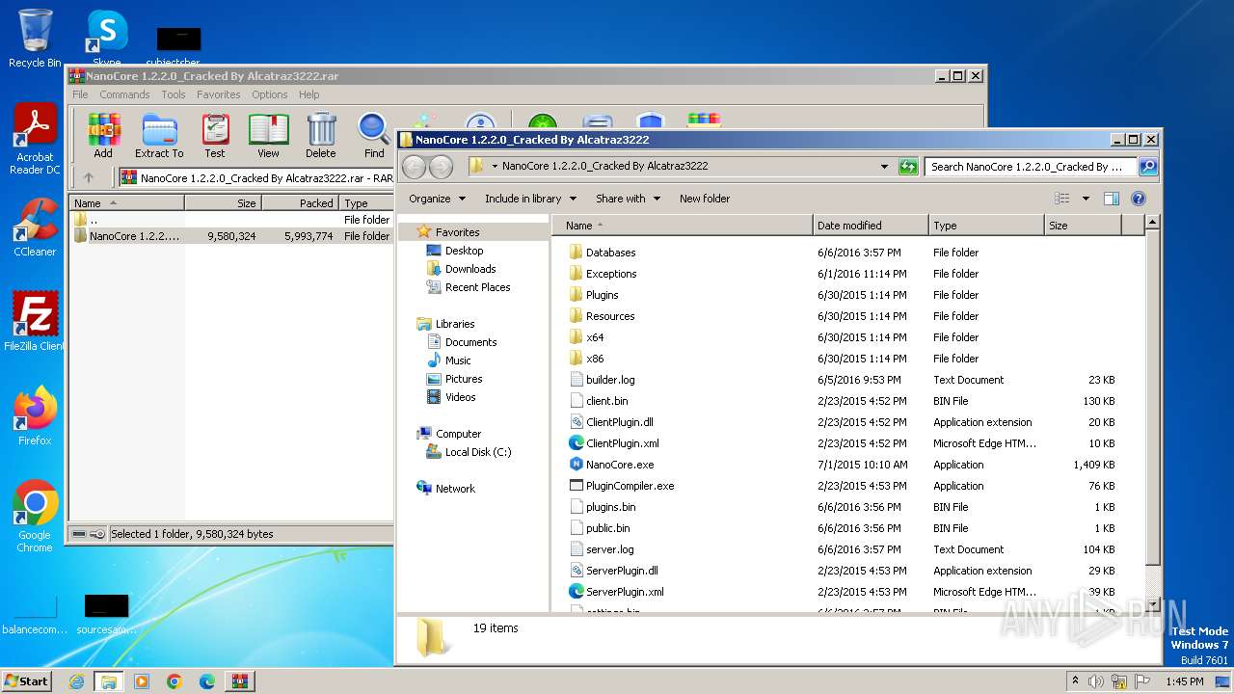Image resolution: width=1234 pixels, height=694 pixels.
Task: Open WinRAR Commands menu
Action: pyautogui.click(x=124, y=94)
